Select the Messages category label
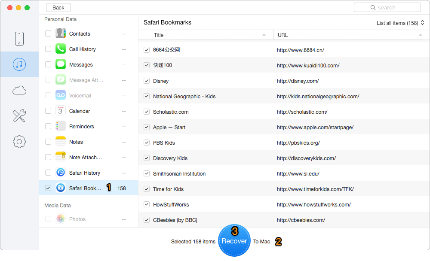This screenshot has width=430, height=261. point(81,65)
